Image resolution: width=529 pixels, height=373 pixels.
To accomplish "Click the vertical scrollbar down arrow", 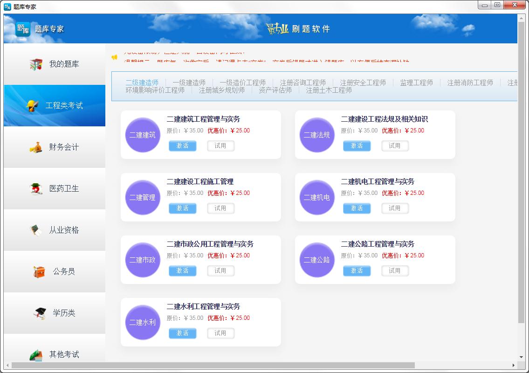I will (x=522, y=357).
